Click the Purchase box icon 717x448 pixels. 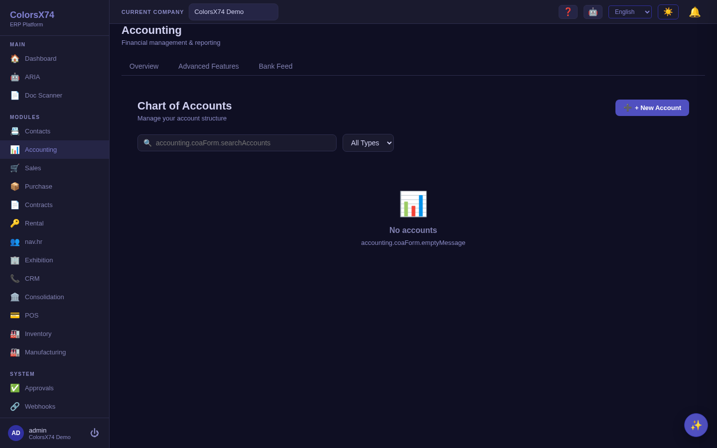(x=15, y=187)
